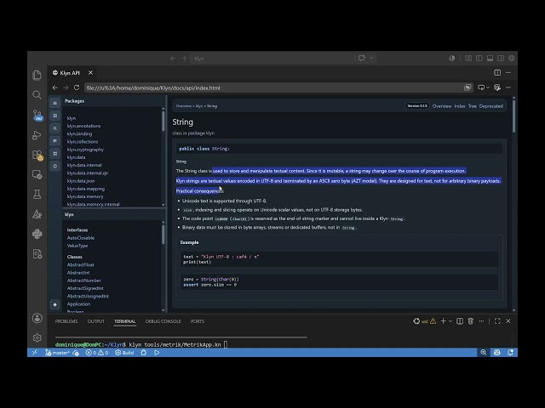Toggle the secondary sidebar layout icon
This screenshot has height=408, width=545.
tap(501, 59)
